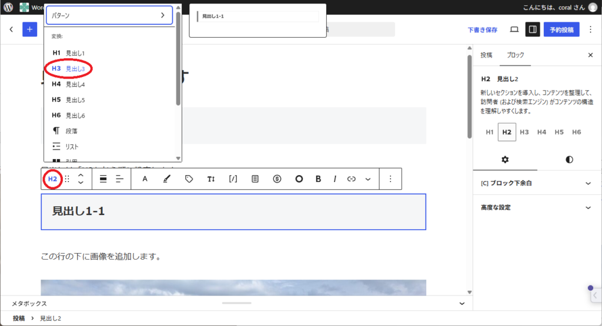Click the collapse arrow at right edge

596,295
